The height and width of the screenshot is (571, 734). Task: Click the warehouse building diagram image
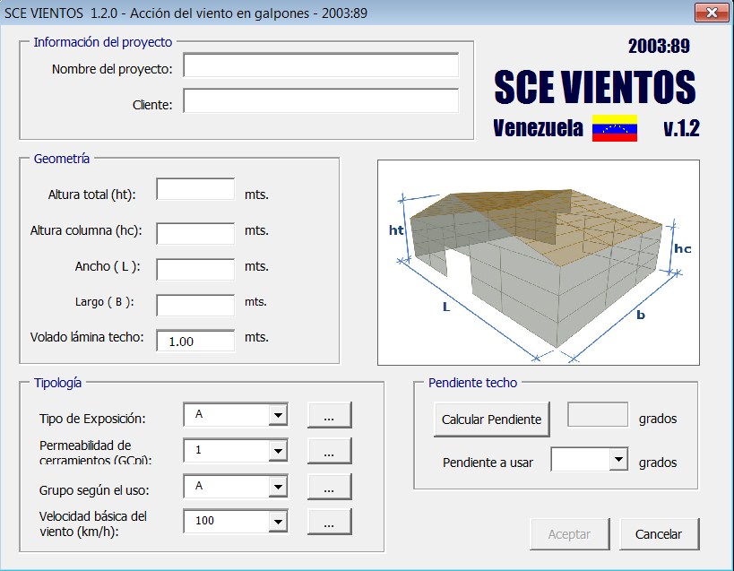click(539, 263)
